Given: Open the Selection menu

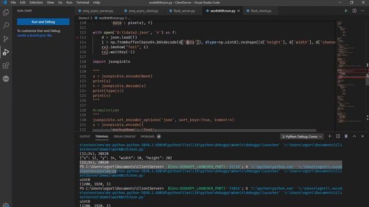Looking at the screenshot, I should click(36, 2).
